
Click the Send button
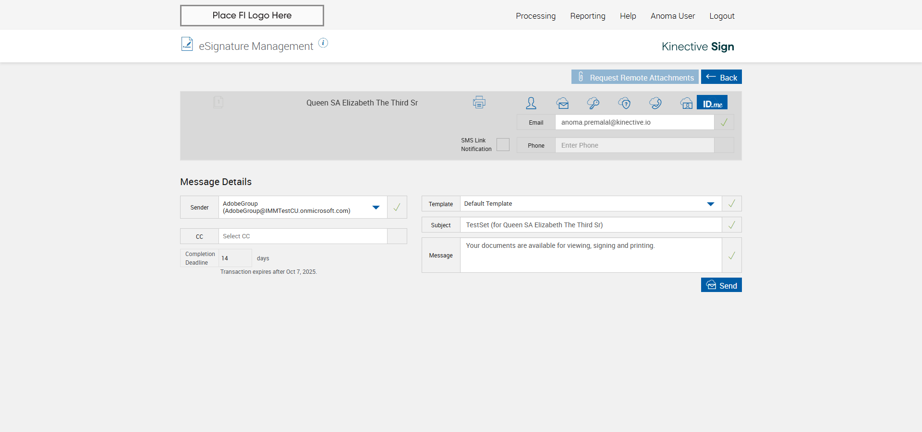[721, 285]
